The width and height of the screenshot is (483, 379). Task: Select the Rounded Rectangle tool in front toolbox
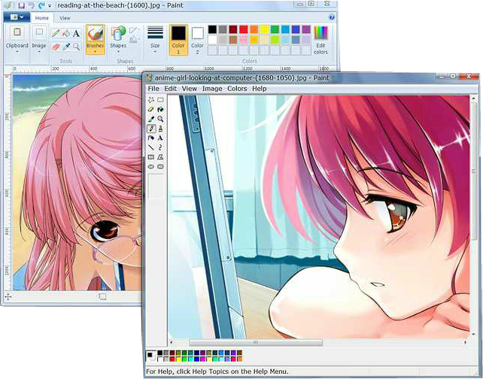tap(160, 166)
